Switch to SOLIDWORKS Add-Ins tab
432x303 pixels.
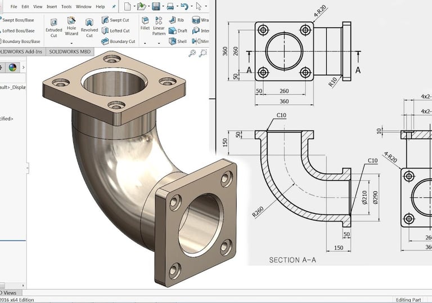click(22, 52)
